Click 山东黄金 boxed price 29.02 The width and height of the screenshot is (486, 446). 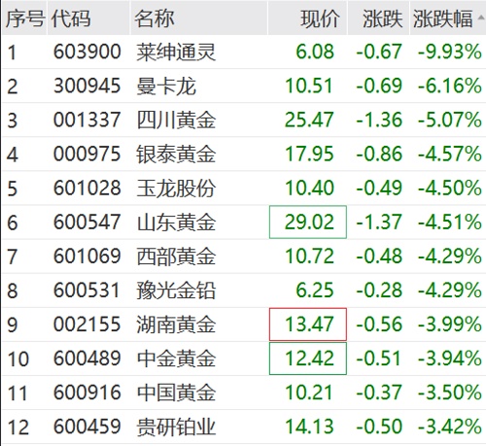pyautogui.click(x=308, y=223)
